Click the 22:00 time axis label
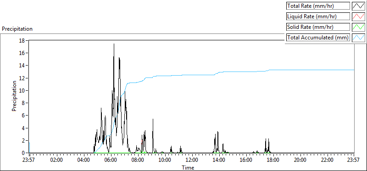The width and height of the screenshot is (367, 171). tap(327, 160)
